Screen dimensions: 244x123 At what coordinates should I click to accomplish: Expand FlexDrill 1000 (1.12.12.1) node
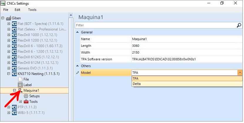point(9,35)
